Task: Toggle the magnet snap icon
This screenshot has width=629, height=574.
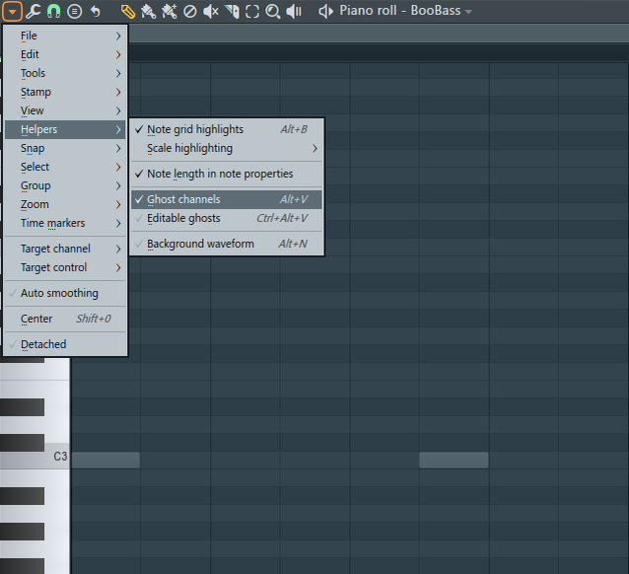Action: (53, 11)
